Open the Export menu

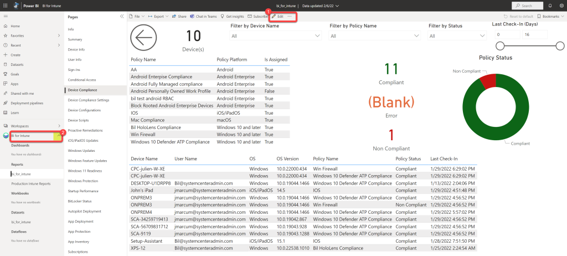[158, 17]
